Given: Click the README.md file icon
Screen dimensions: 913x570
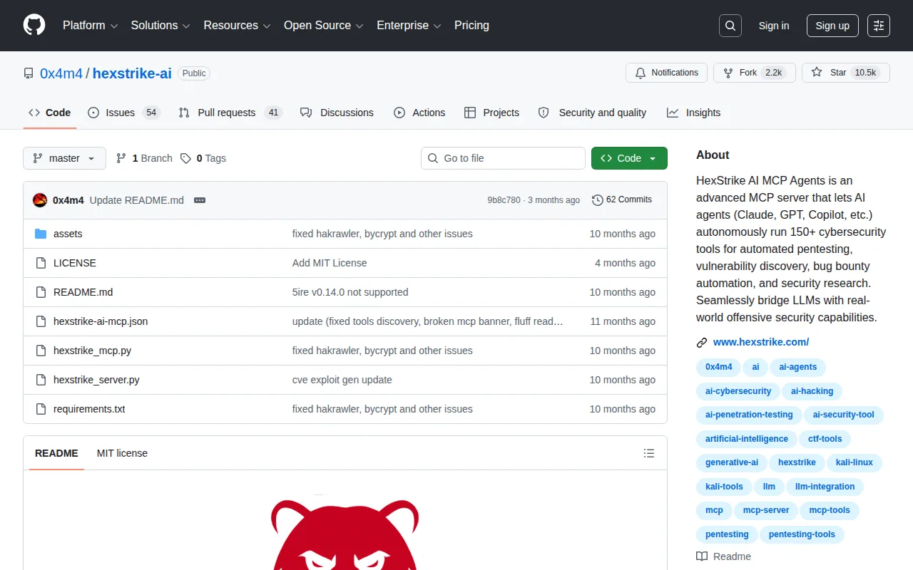Looking at the screenshot, I should pos(41,292).
